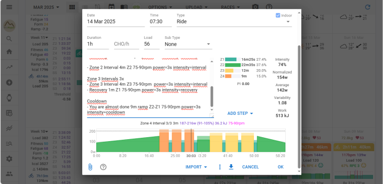Click the CANCEL button
Screen dimensions: 383x184
point(250,167)
